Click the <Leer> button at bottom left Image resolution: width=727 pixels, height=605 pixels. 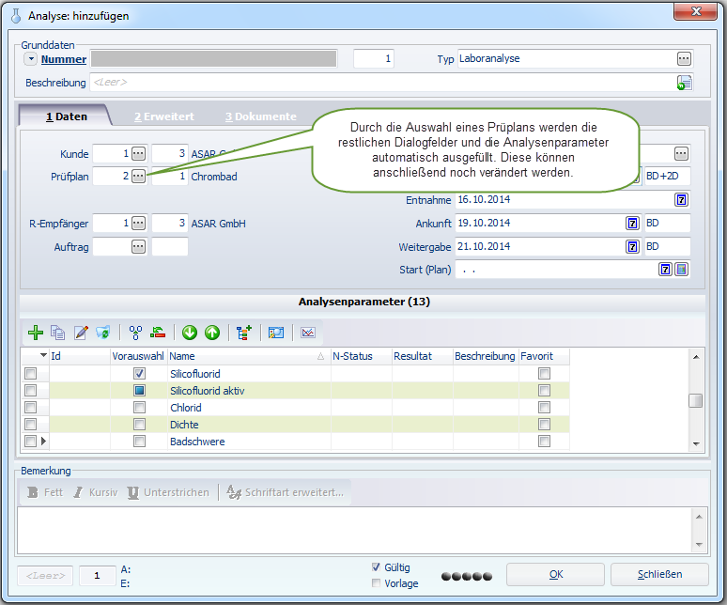(x=45, y=575)
